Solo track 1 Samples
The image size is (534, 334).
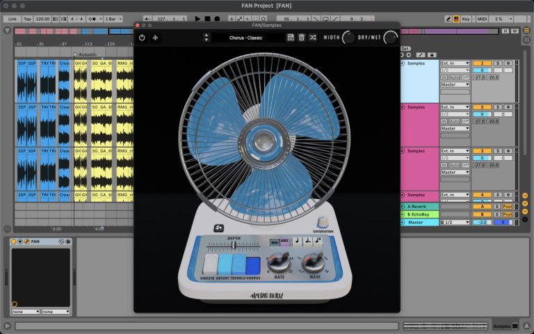[498, 63]
